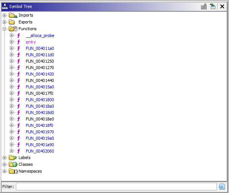The height and width of the screenshot is (193, 229).
Task: Click the disabled edit icon in title bar
Action: click(204, 6)
